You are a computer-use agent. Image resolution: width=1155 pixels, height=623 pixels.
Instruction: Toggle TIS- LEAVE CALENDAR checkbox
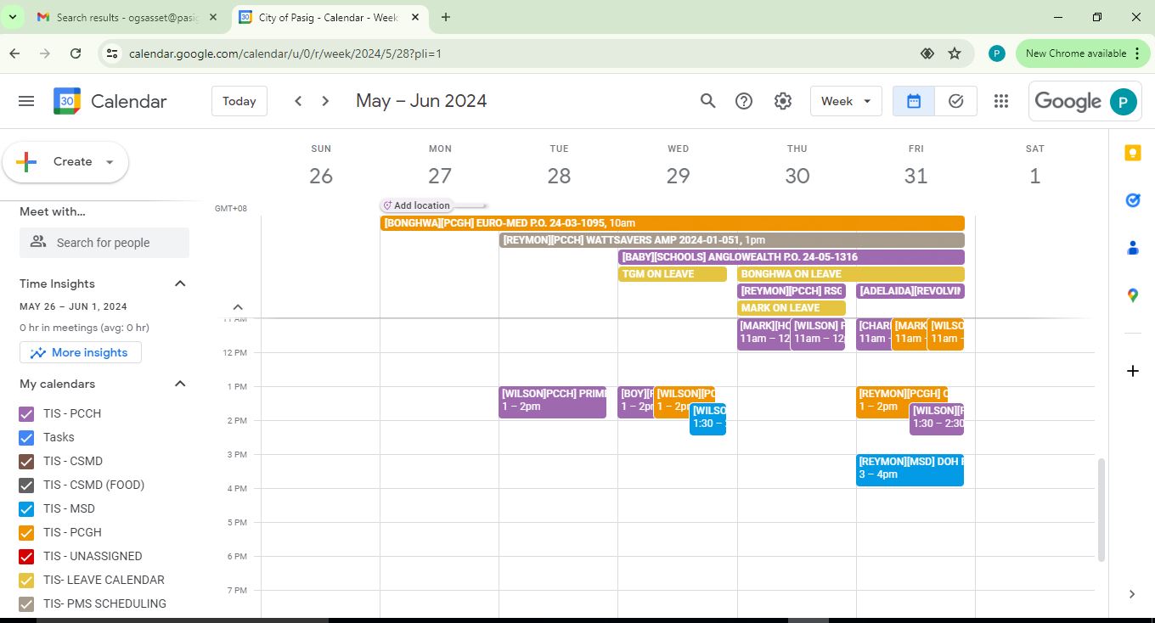point(26,581)
